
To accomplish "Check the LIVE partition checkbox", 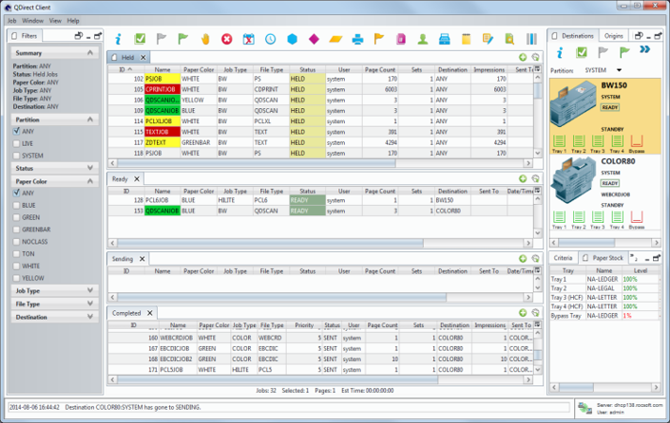I will click(17, 144).
